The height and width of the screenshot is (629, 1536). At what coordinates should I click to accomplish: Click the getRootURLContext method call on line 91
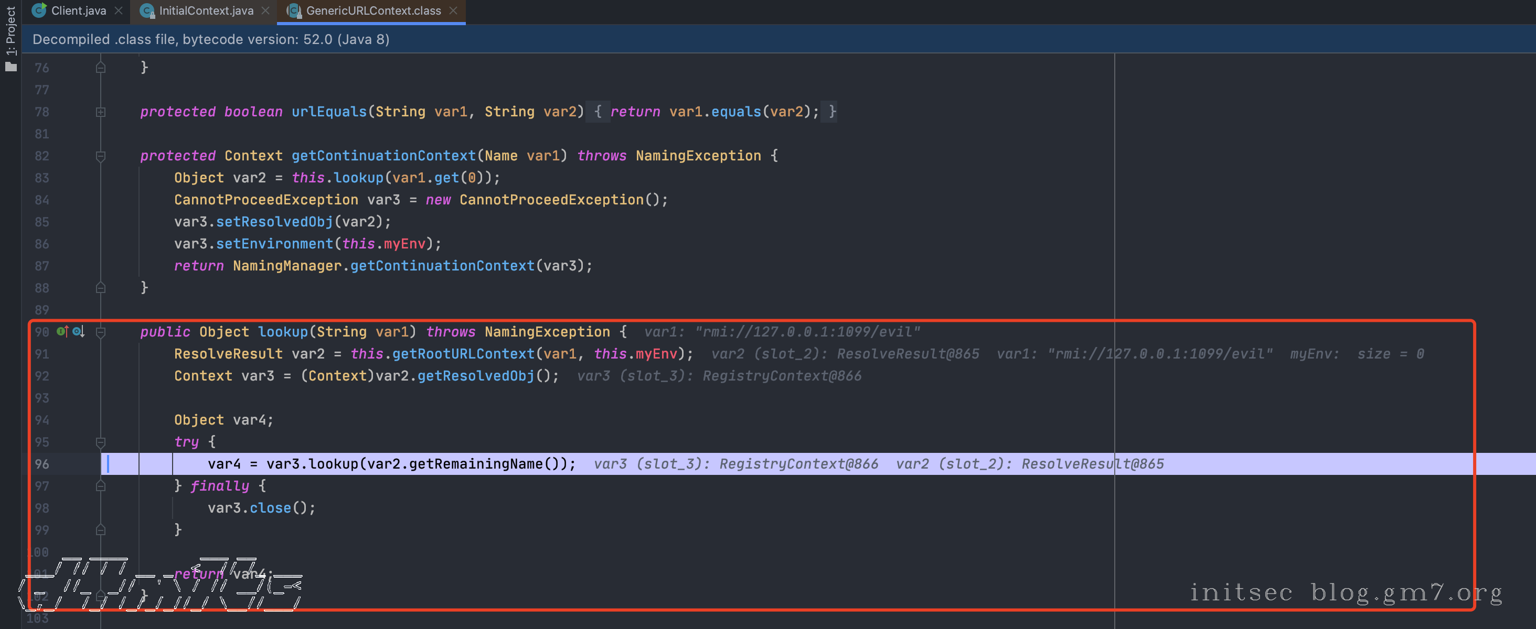pyautogui.click(x=463, y=354)
